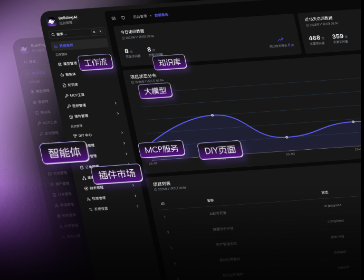Open 知识库 in the front sidebar
364x280 pixels.
[73, 85]
